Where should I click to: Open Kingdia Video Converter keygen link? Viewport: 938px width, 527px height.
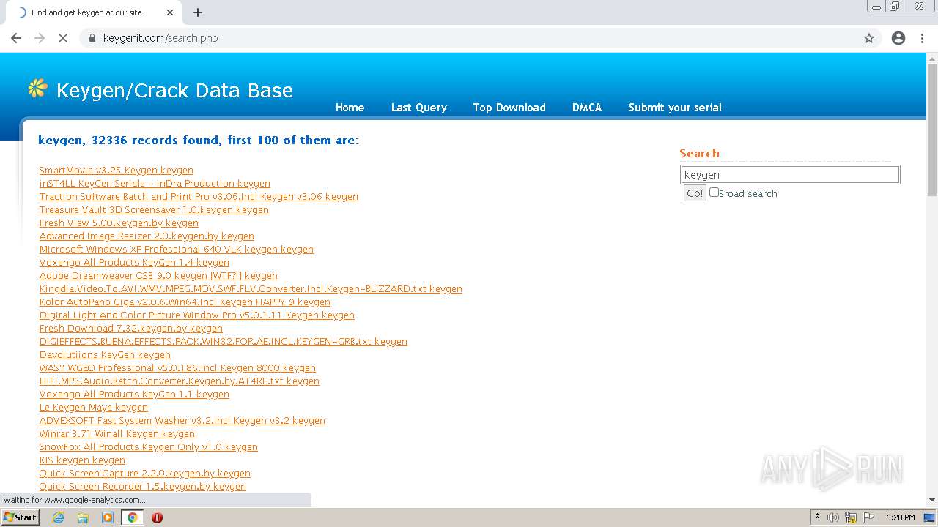pyautogui.click(x=251, y=288)
